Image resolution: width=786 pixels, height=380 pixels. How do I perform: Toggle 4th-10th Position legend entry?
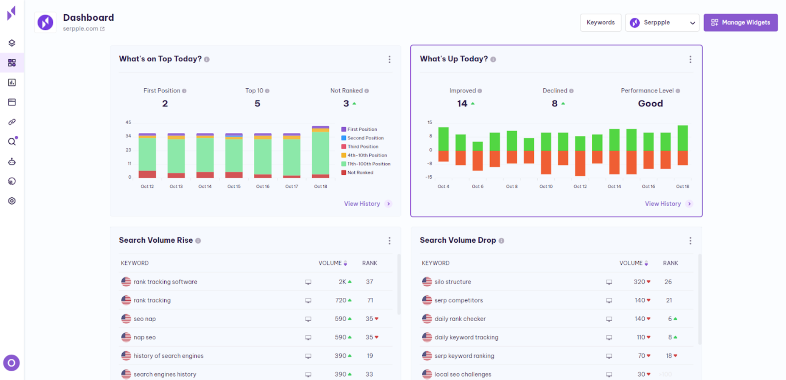pos(364,155)
